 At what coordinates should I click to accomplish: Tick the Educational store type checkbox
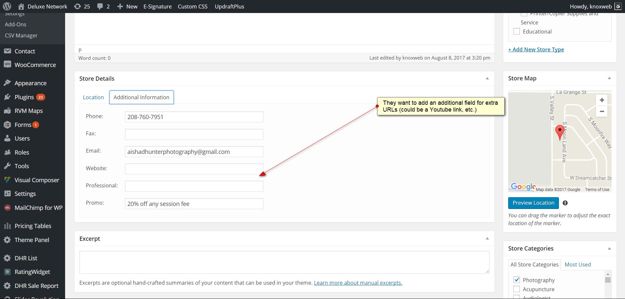(x=517, y=32)
